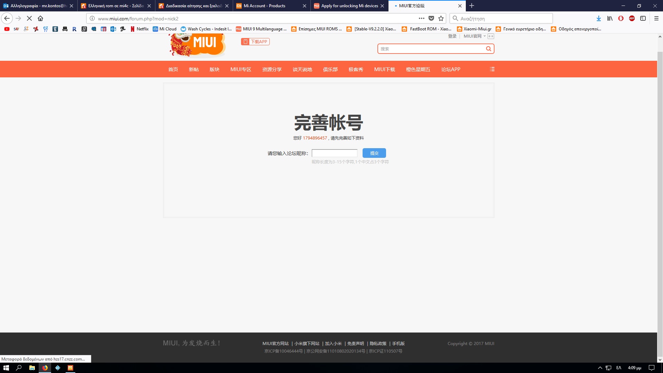Open the list menu icon in navbar
Image resolution: width=663 pixels, height=373 pixels.
pos(492,69)
